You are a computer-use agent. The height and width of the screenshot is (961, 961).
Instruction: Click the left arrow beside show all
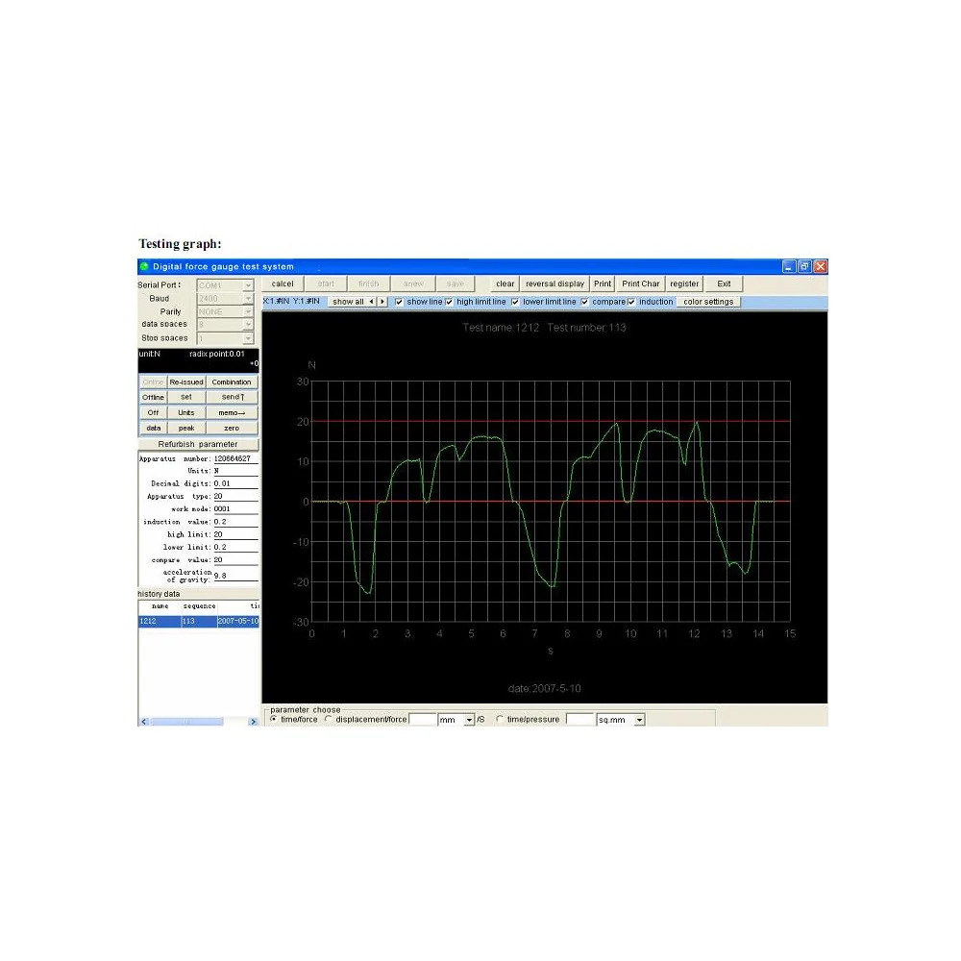pos(371,302)
